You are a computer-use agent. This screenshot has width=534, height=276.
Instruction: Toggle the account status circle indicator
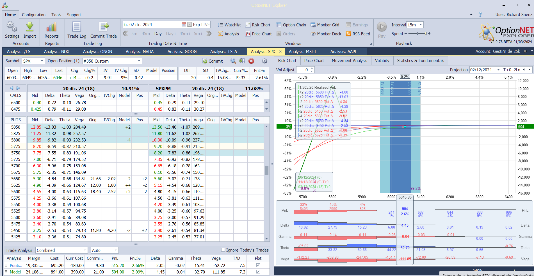pyautogui.click(x=525, y=51)
